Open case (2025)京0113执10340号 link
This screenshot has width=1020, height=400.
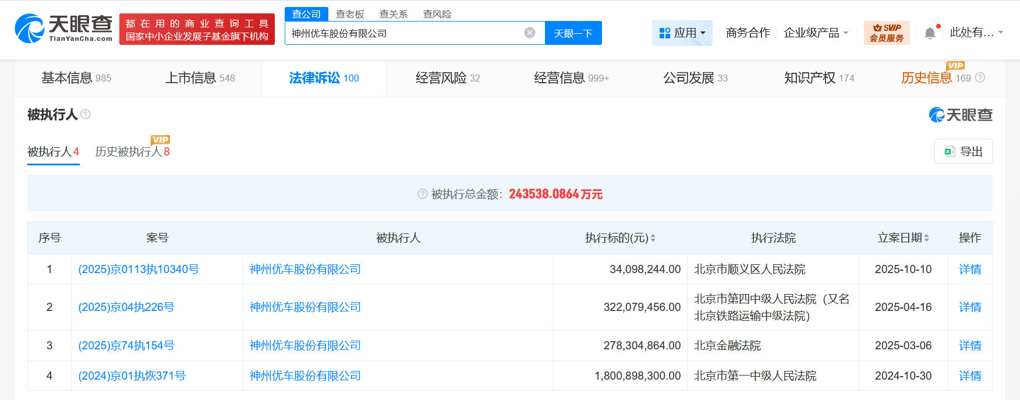click(139, 269)
